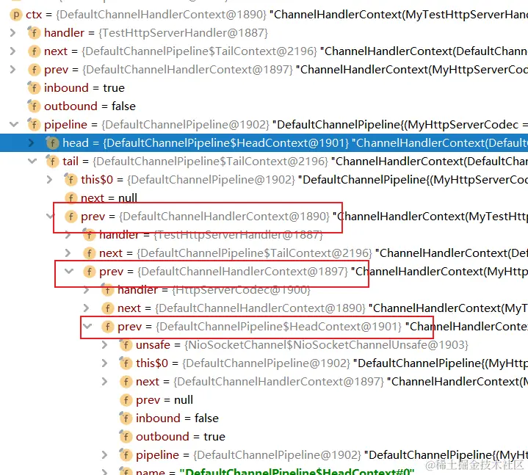Expand handler node directly under ctx
The width and height of the screenshot is (528, 475).
point(12,33)
